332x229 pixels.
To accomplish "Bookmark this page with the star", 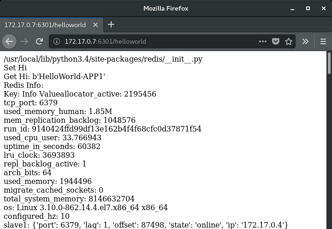I will (289, 41).
